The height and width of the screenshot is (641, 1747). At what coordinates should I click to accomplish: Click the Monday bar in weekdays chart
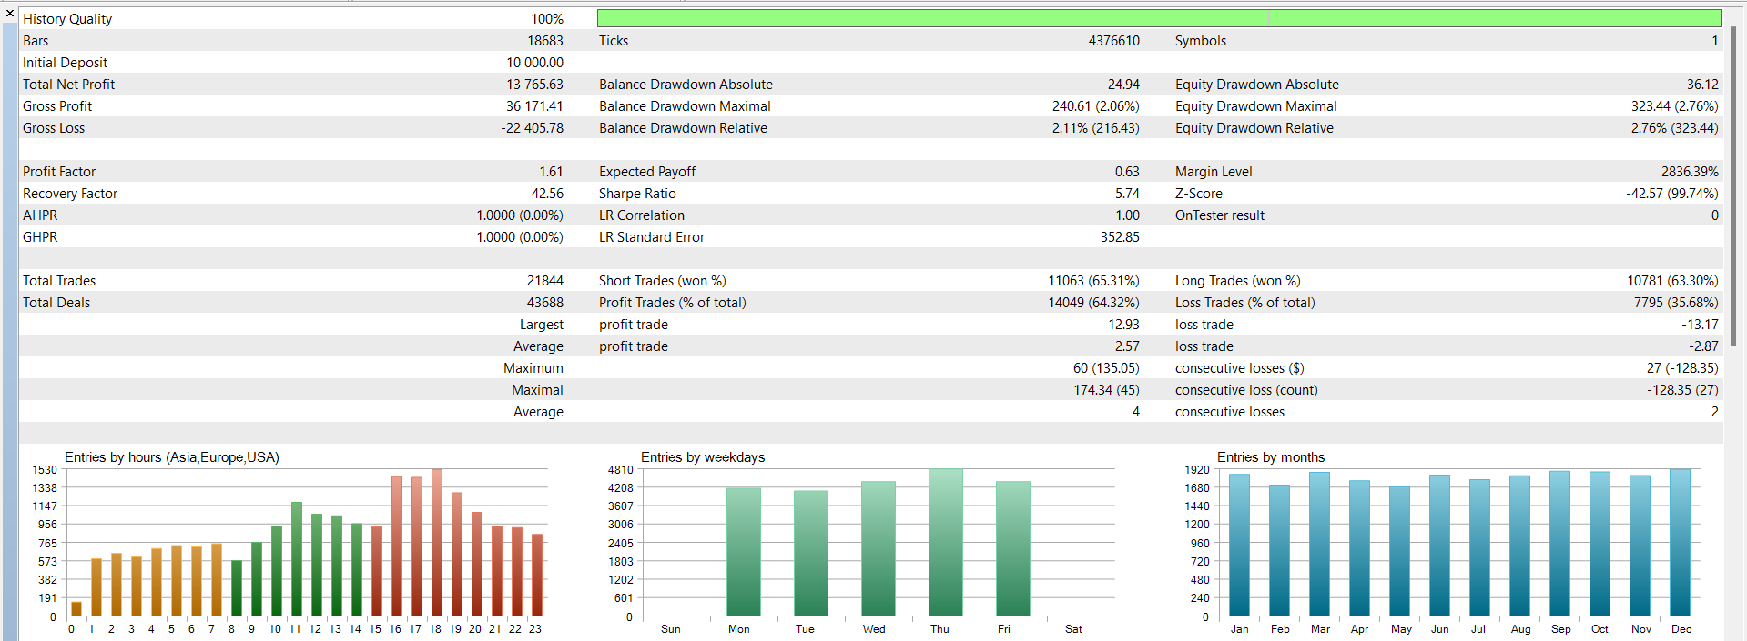click(x=743, y=552)
